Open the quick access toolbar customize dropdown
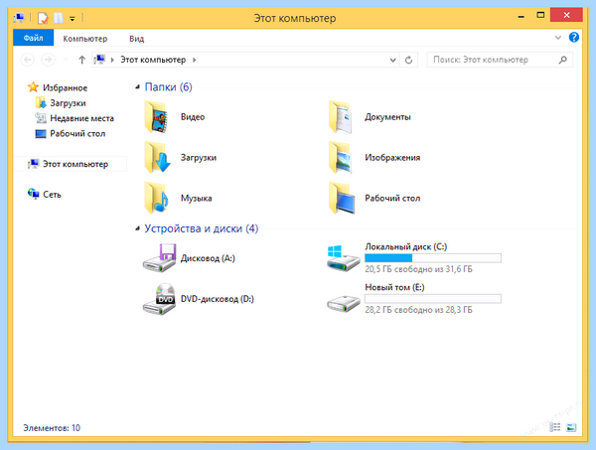The height and width of the screenshot is (450, 596). pos(72,18)
